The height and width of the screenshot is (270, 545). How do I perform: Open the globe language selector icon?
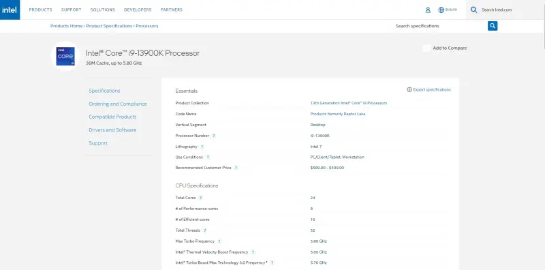(x=441, y=10)
